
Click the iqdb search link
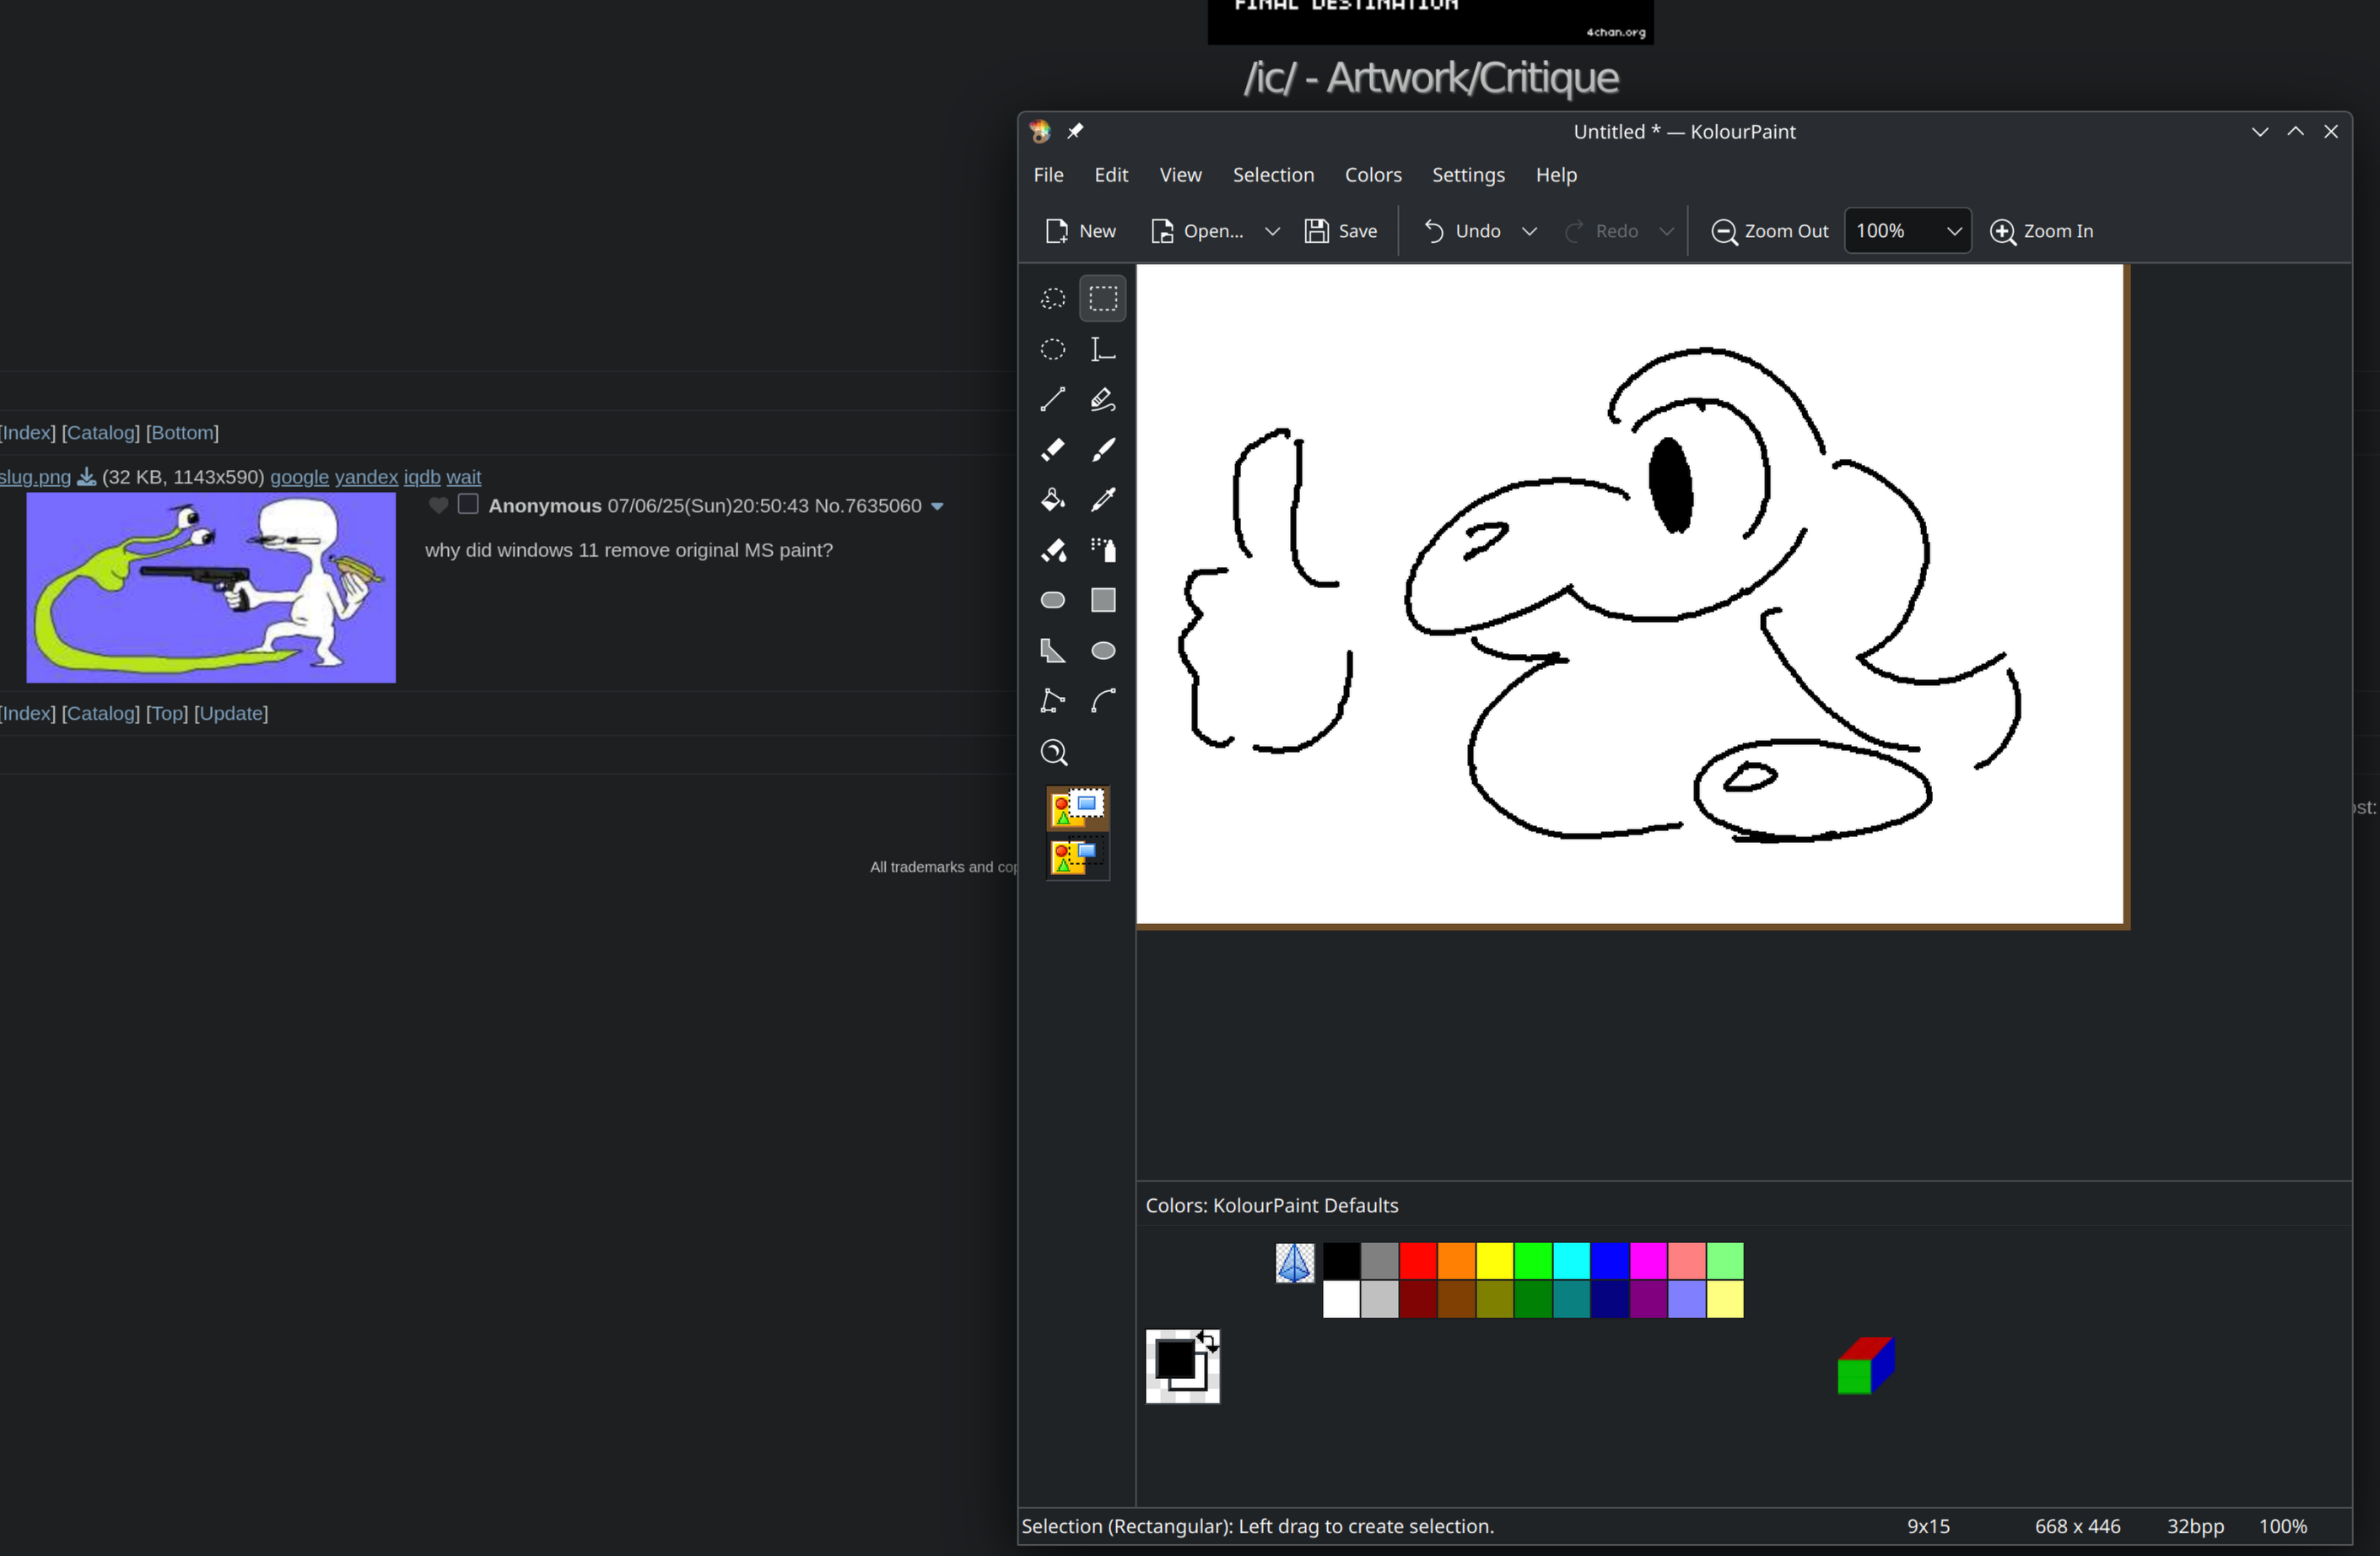click(x=422, y=477)
